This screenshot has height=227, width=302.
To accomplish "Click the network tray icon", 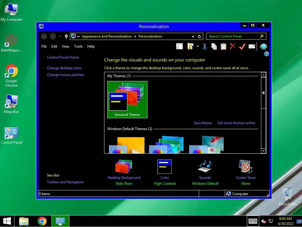I will (x=271, y=221).
